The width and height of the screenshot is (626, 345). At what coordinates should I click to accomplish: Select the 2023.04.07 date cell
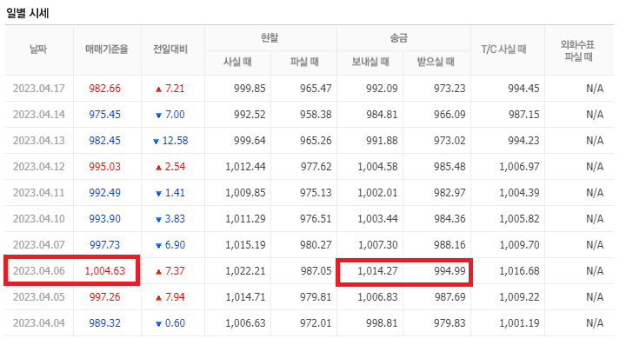pyautogui.click(x=39, y=245)
